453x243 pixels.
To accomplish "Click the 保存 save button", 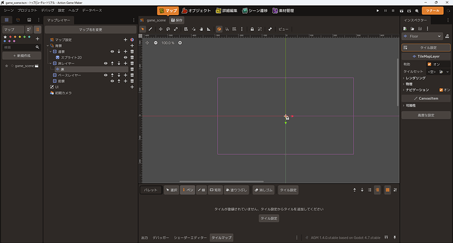I will tap(177, 20).
